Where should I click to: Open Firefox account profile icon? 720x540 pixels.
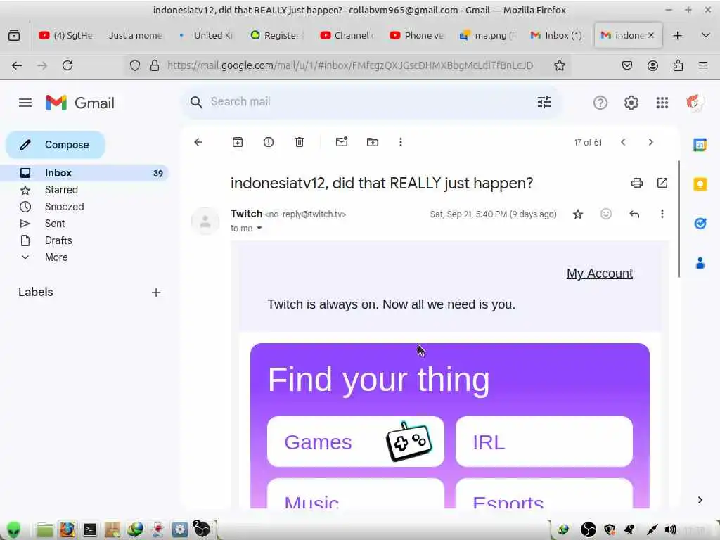(x=652, y=65)
